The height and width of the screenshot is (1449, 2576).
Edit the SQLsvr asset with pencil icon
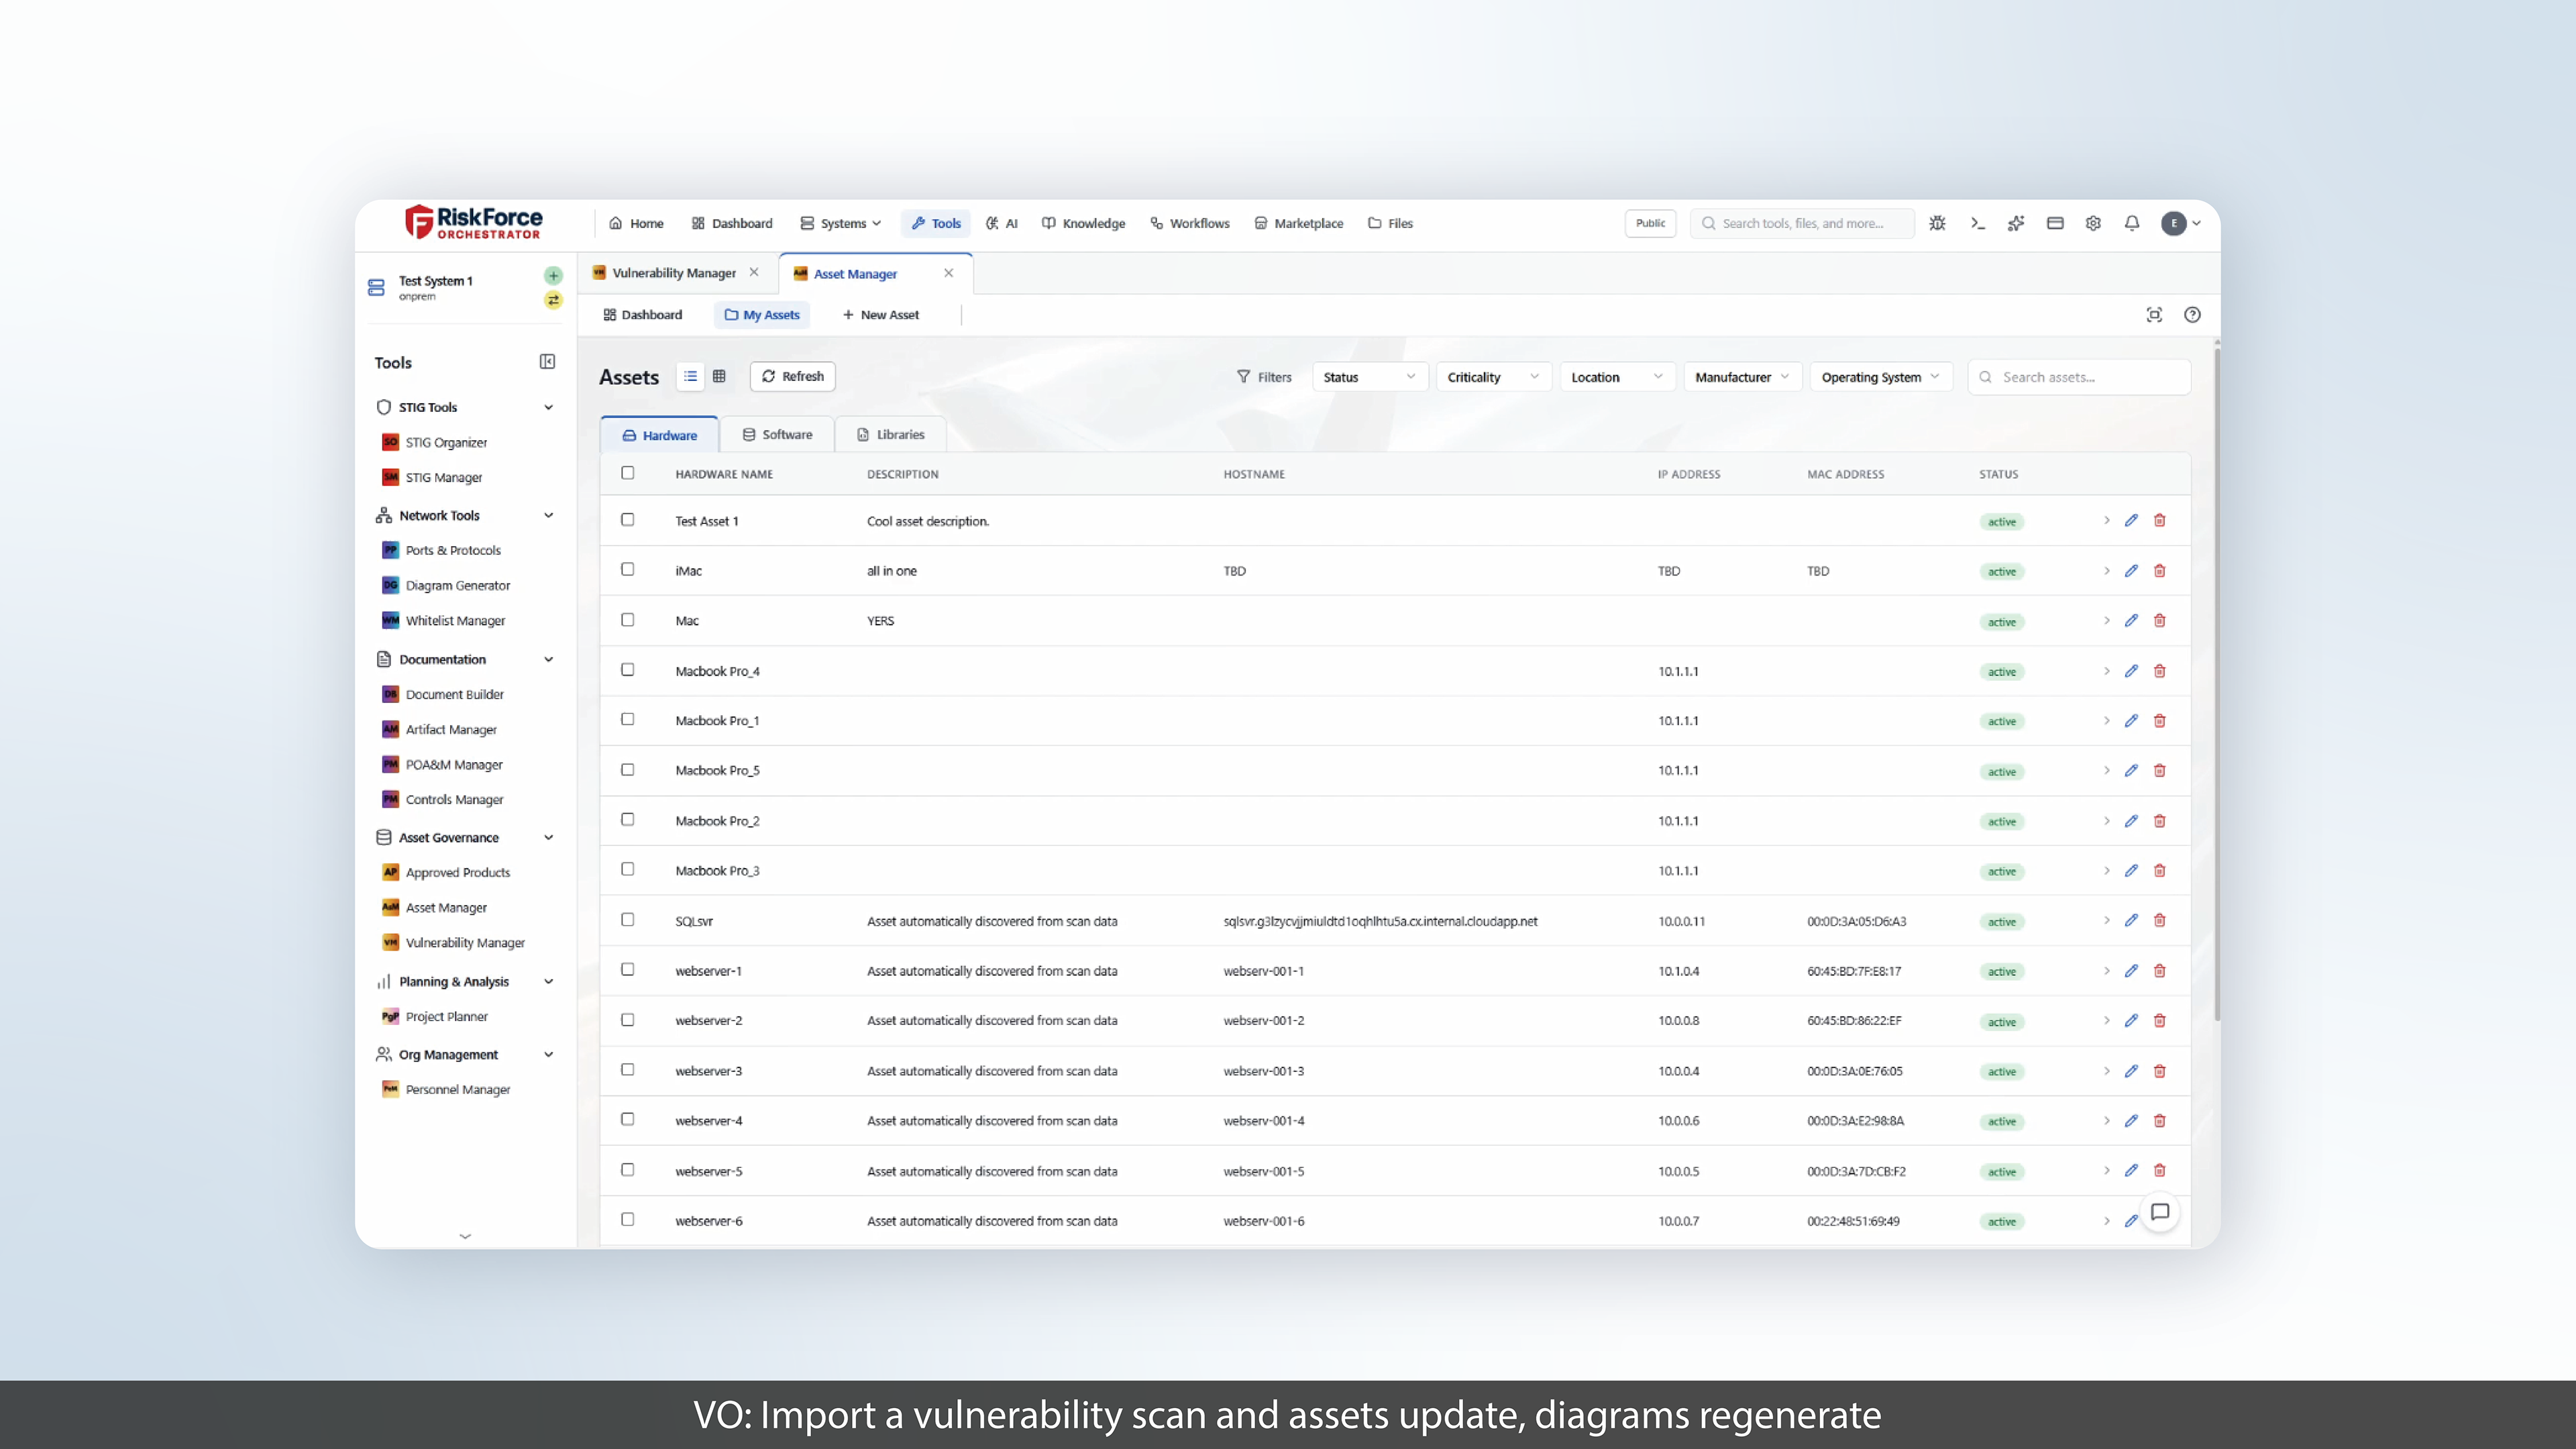pos(2131,920)
